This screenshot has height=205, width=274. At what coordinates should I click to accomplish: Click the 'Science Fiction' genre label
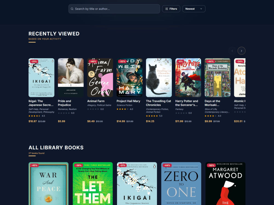pyautogui.click(x=124, y=105)
